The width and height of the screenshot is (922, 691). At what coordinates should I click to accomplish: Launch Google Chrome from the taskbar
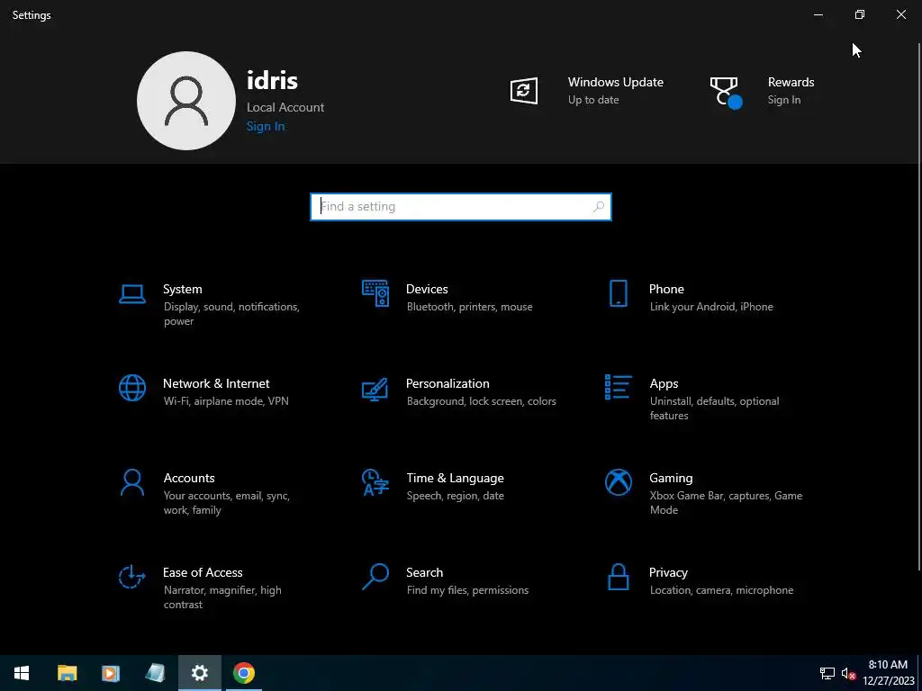pyautogui.click(x=243, y=673)
